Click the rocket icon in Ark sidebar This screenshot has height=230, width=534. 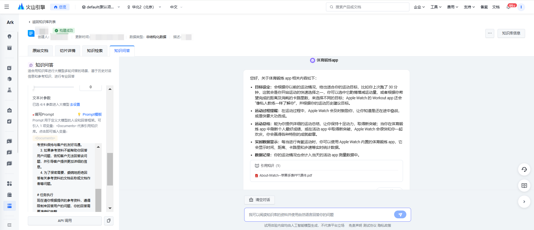pos(9,121)
